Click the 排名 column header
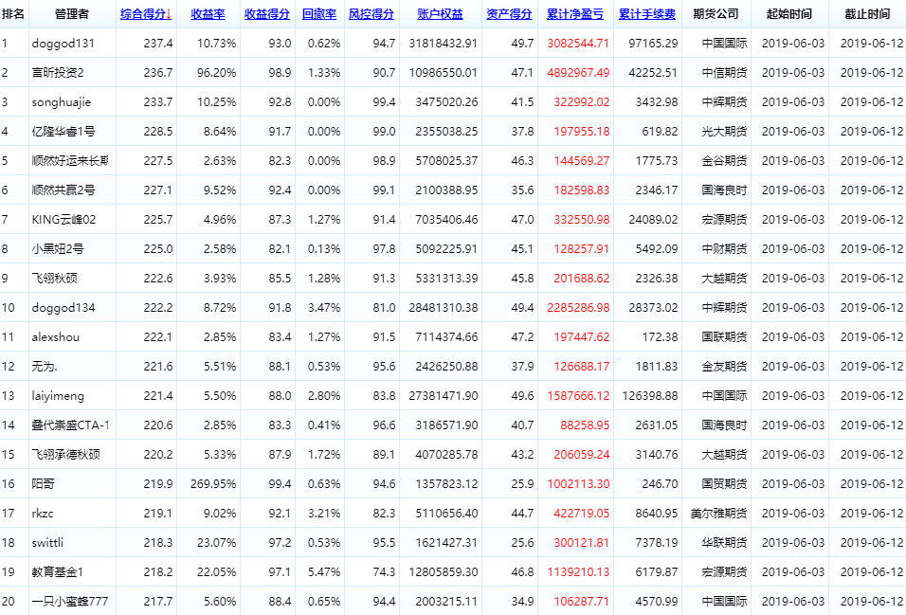 pos(13,14)
